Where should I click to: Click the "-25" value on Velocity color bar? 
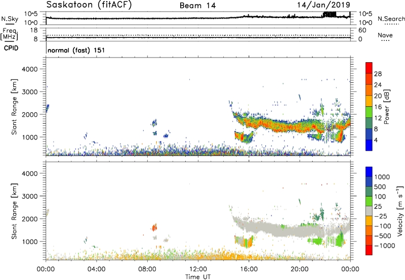click(x=382, y=216)
